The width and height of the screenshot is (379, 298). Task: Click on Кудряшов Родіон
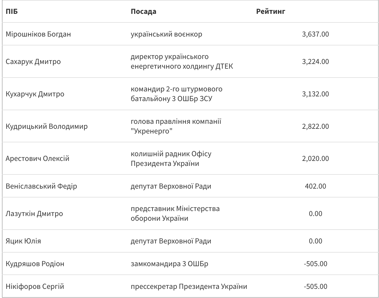(x=35, y=264)
